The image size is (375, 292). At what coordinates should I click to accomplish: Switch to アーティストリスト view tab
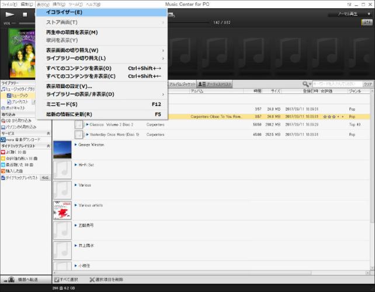[215, 84]
